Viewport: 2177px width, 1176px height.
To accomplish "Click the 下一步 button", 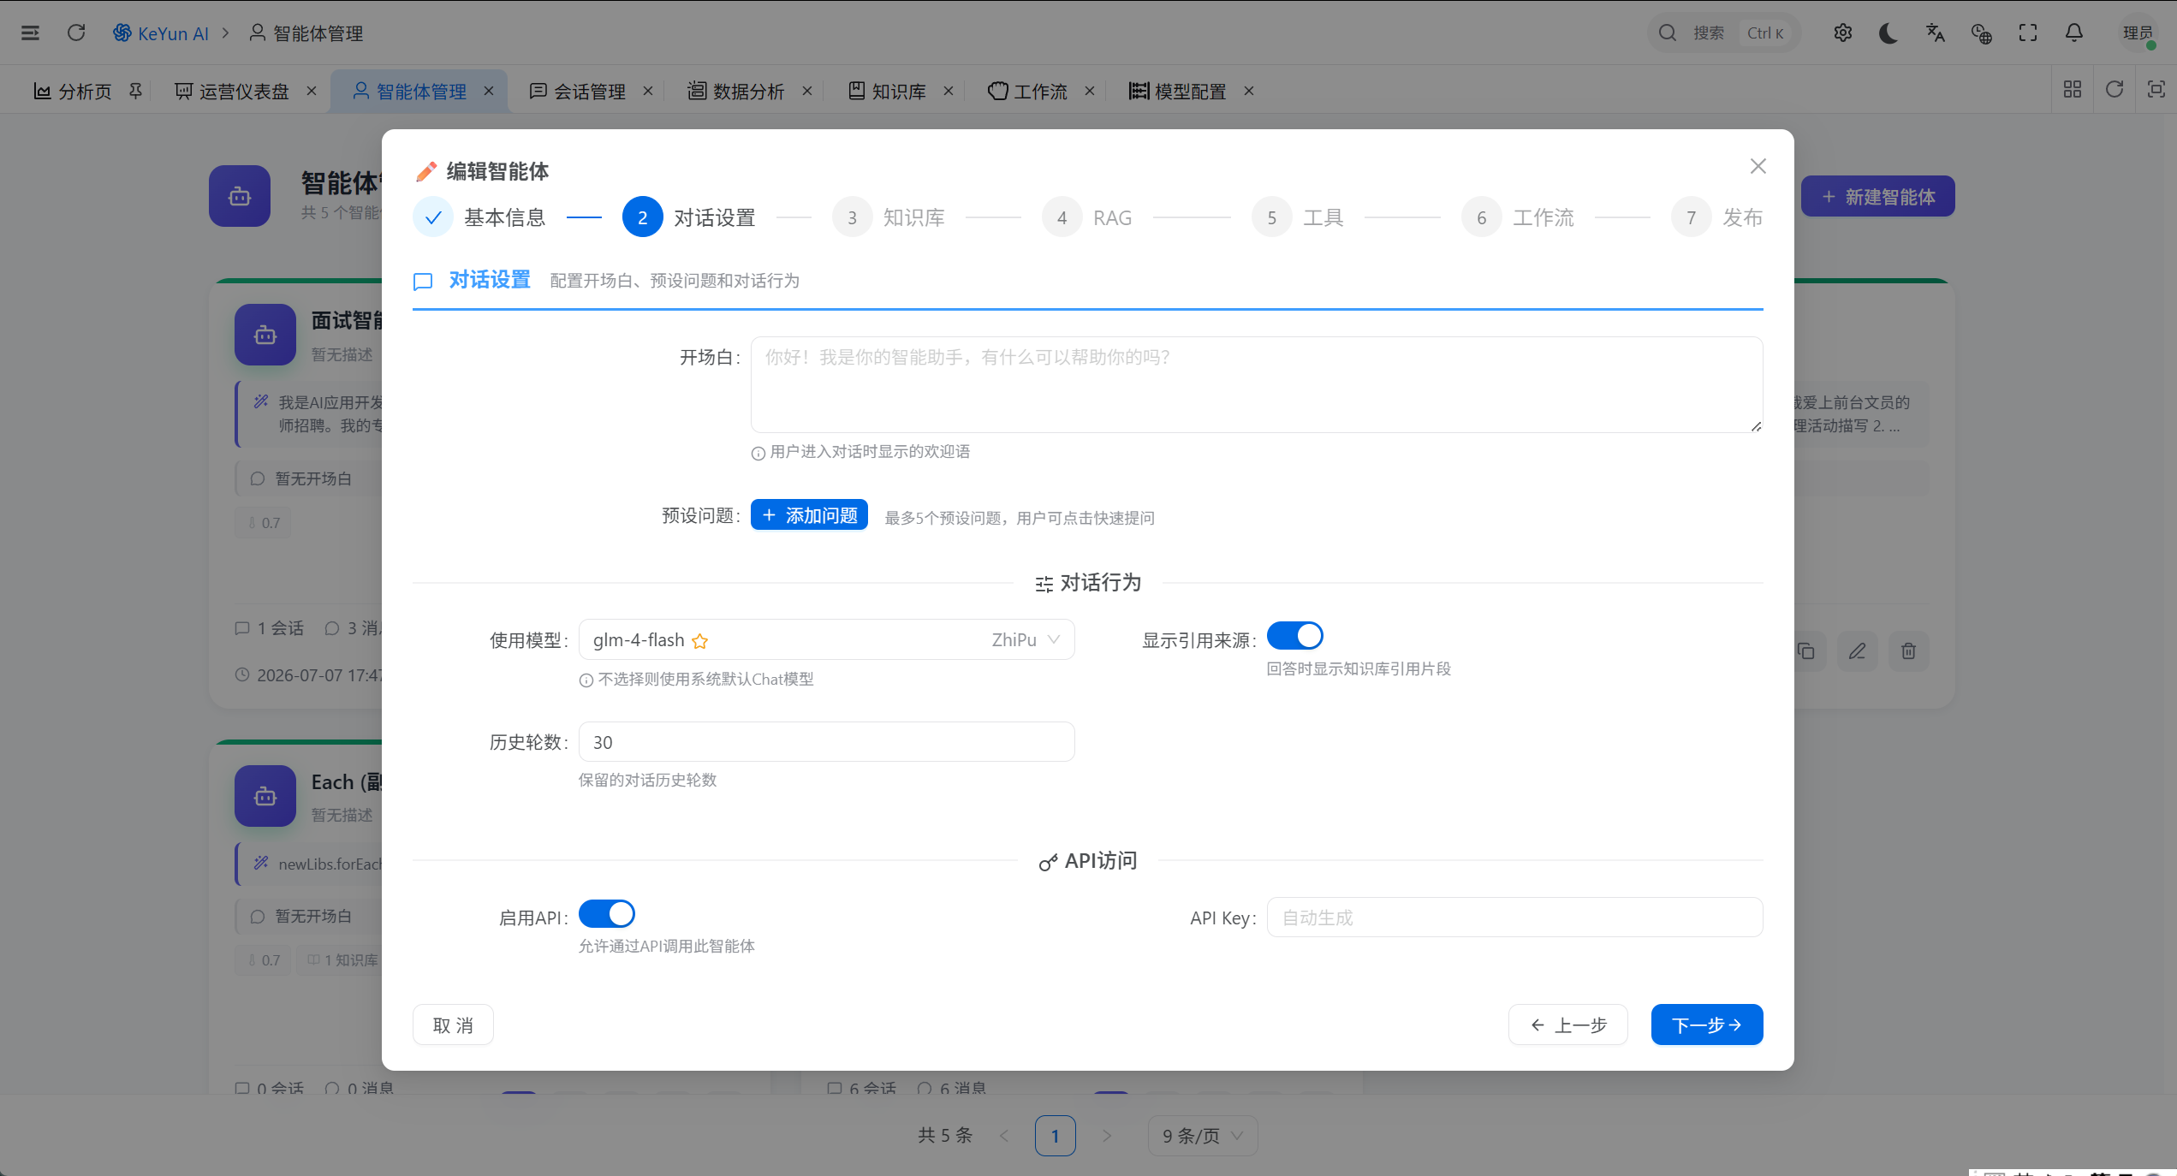I will click(1707, 1025).
